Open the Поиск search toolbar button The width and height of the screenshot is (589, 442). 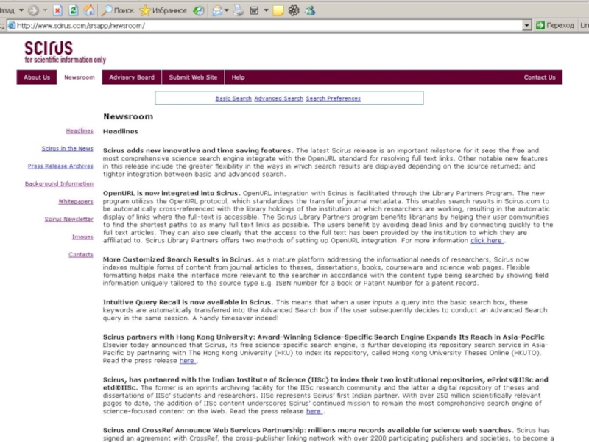pyautogui.click(x=118, y=10)
